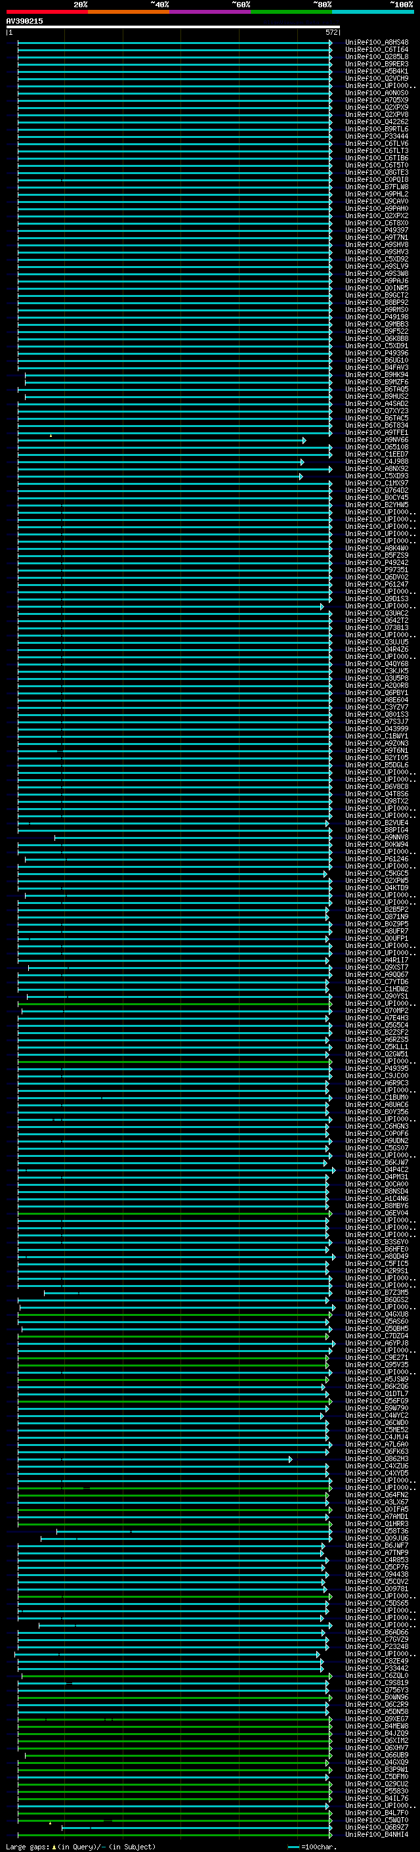Select hit label UniRef100_C3KJK5
Screen dimensions: 420x1852
[377, 671]
